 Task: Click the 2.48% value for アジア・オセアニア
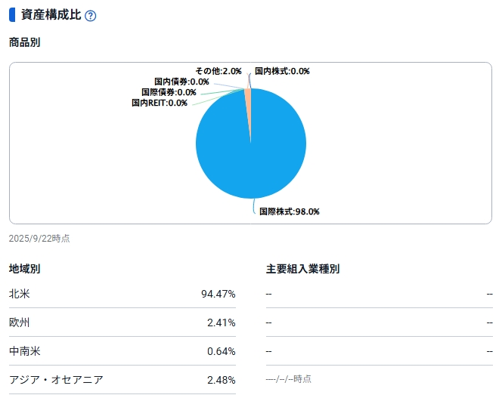(221, 380)
